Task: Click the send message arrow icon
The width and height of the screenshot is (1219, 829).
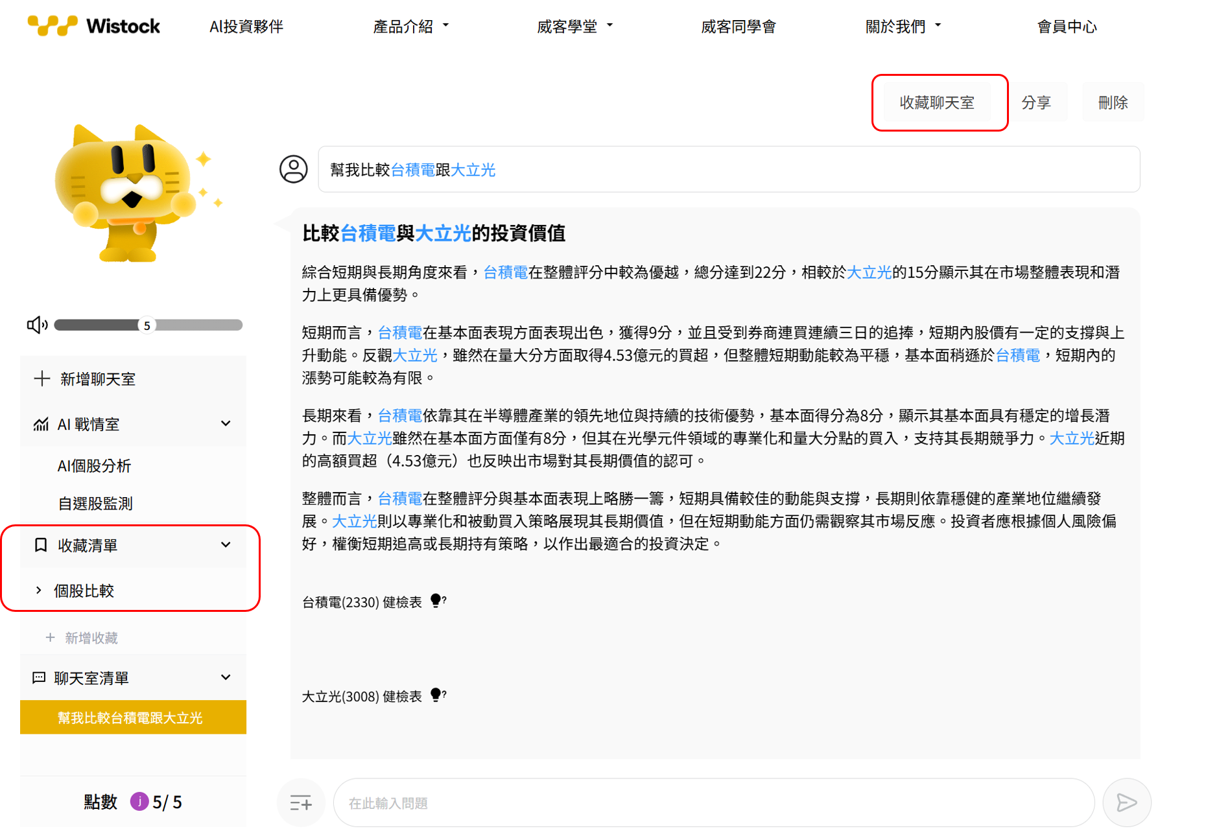Action: tap(1126, 802)
